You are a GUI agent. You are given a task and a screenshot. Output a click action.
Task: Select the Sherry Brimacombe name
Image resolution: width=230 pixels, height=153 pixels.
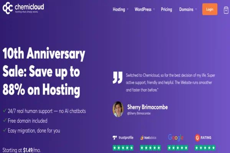148,107
